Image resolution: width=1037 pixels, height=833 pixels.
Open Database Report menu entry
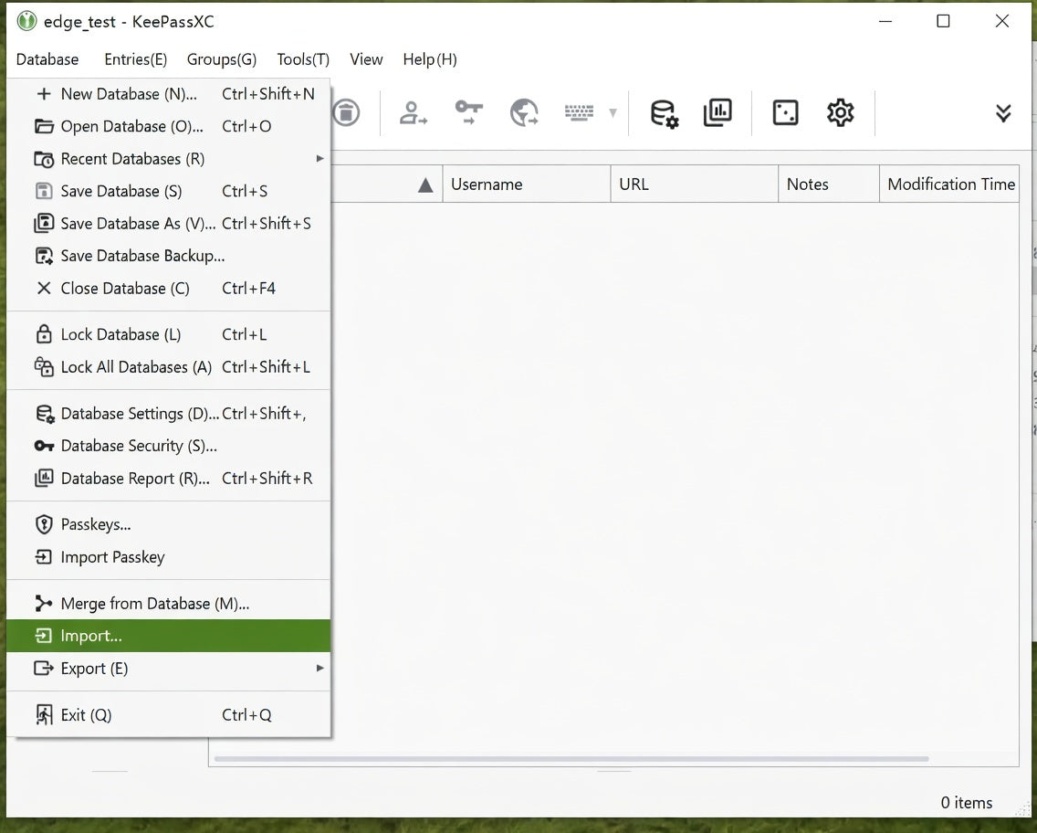[169, 479]
